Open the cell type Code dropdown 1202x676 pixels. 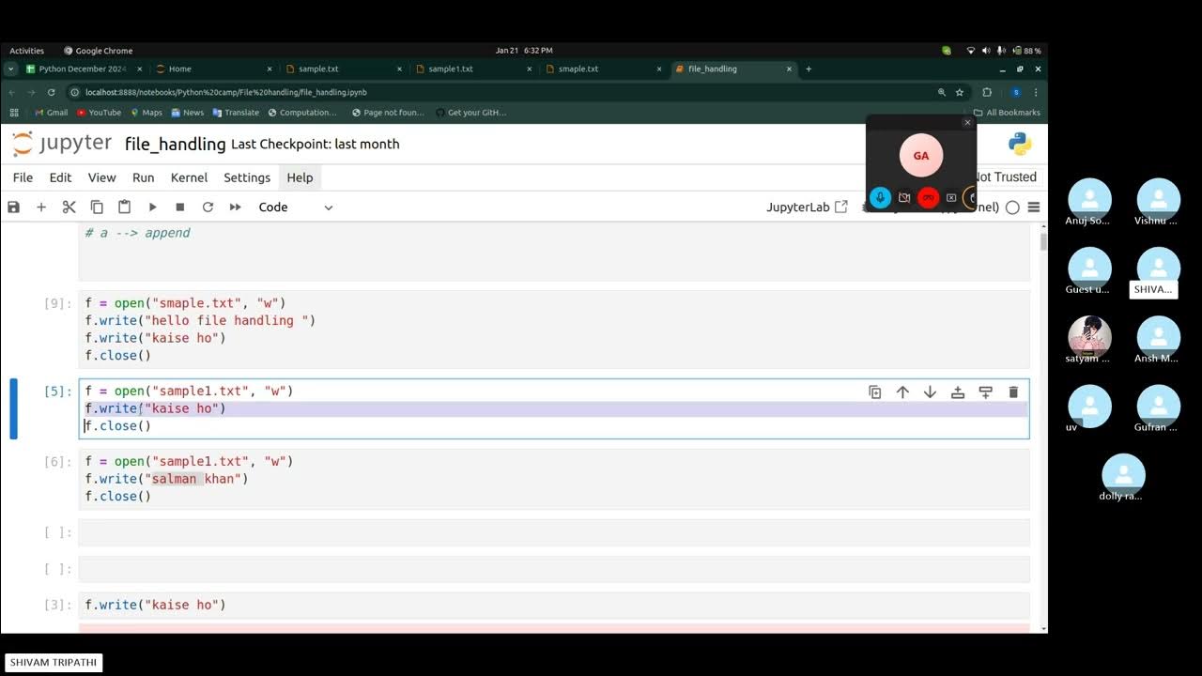tap(296, 207)
